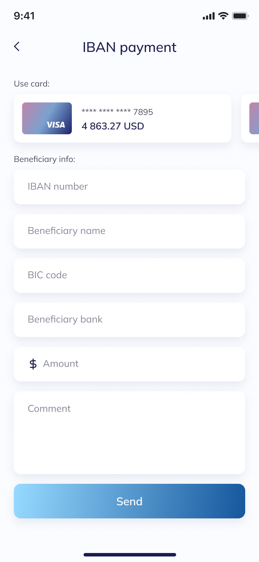Click the IBAN payment title
Screen dimensions: 259x562
129,47
